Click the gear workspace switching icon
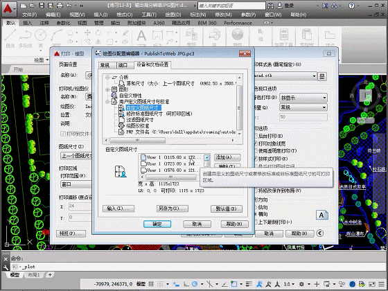388x291 pixels. [x=301, y=284]
